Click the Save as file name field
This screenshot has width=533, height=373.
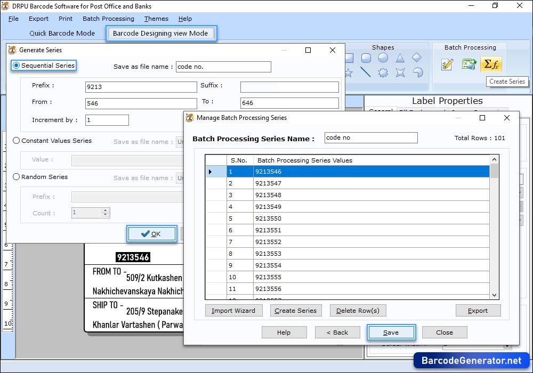point(223,67)
